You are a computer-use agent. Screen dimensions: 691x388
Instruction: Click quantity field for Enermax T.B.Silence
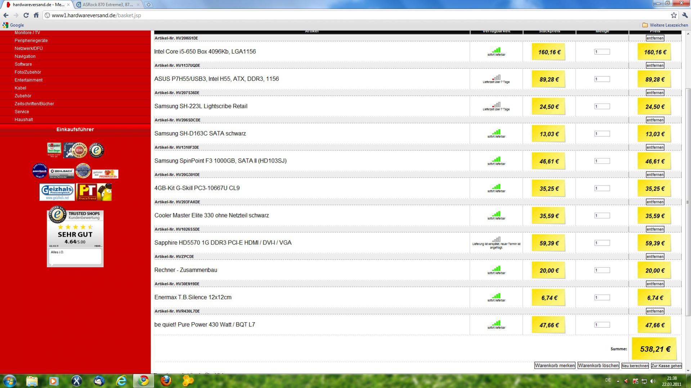point(602,298)
